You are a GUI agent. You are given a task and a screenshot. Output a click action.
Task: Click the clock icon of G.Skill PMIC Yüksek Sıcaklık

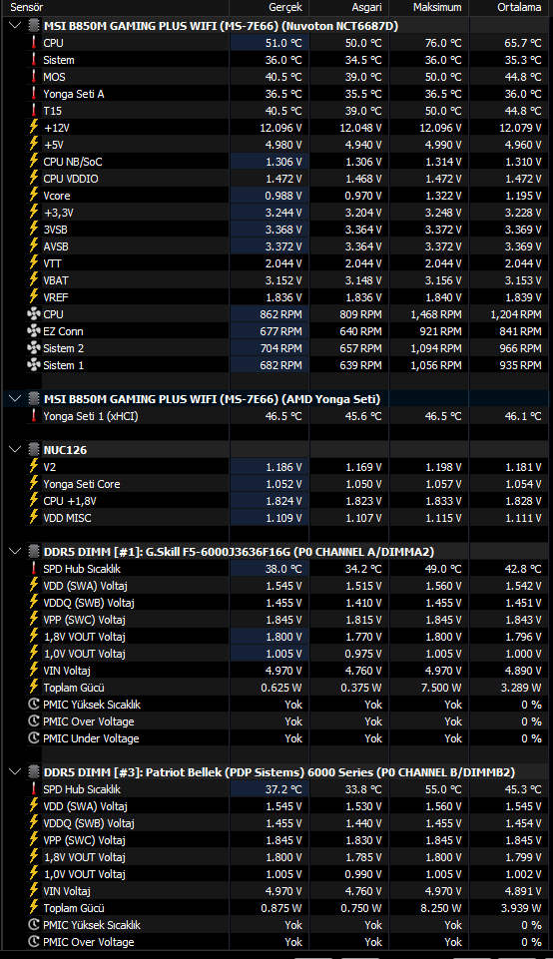pos(34,705)
